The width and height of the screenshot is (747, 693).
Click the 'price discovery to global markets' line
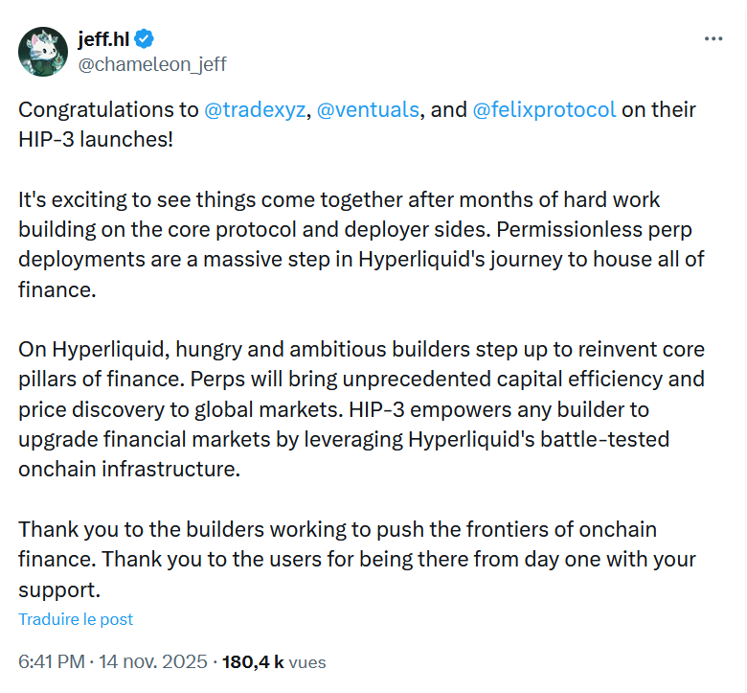tap(333, 409)
